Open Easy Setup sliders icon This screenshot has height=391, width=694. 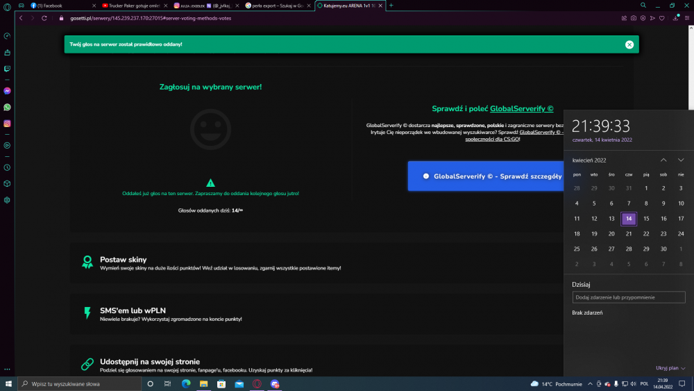coord(687,18)
